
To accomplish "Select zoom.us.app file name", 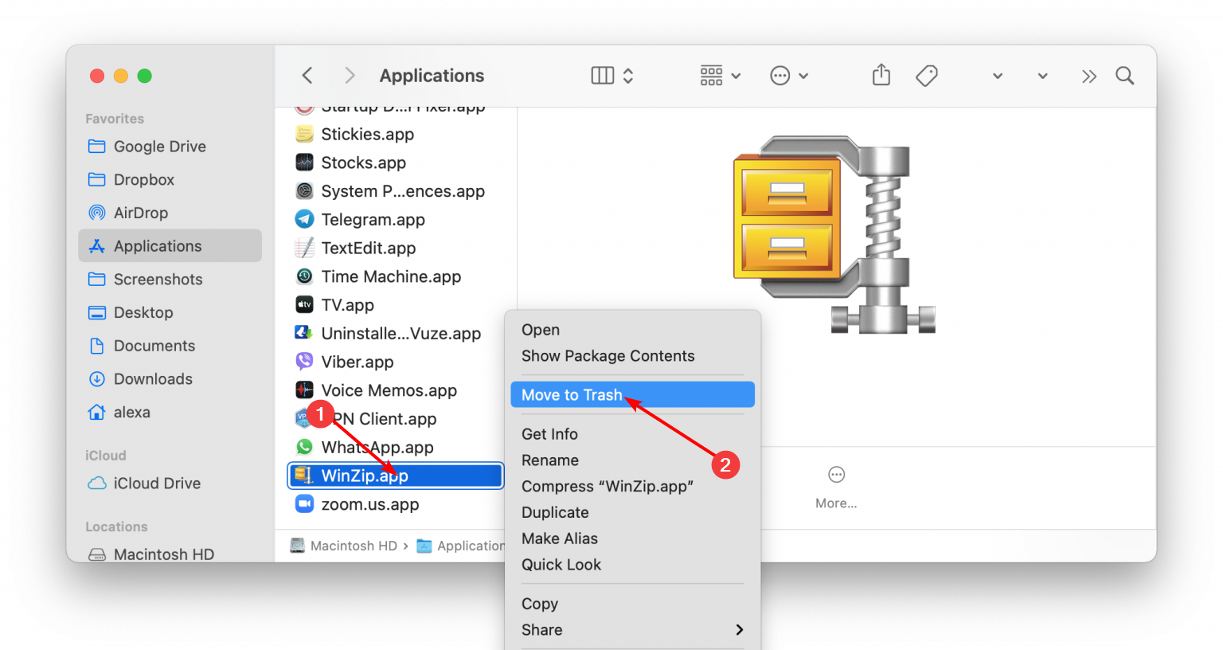I will [x=369, y=504].
